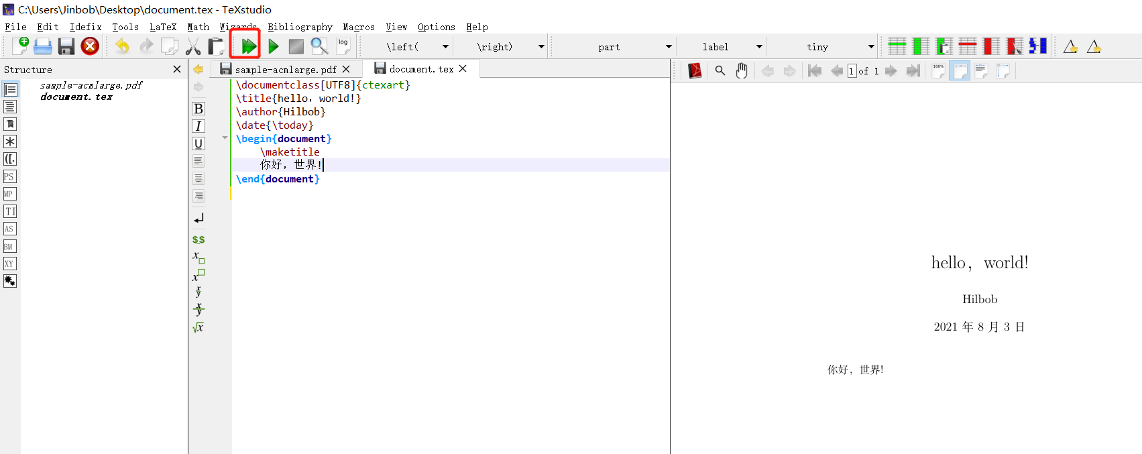Toggle fit-to-window in PDF viewer
The width and height of the screenshot is (1142, 454).
(x=1003, y=70)
